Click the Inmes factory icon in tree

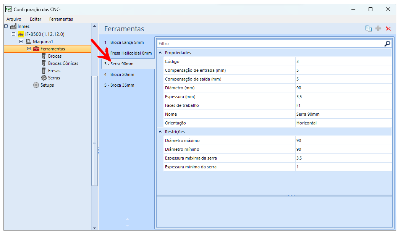point(13,26)
